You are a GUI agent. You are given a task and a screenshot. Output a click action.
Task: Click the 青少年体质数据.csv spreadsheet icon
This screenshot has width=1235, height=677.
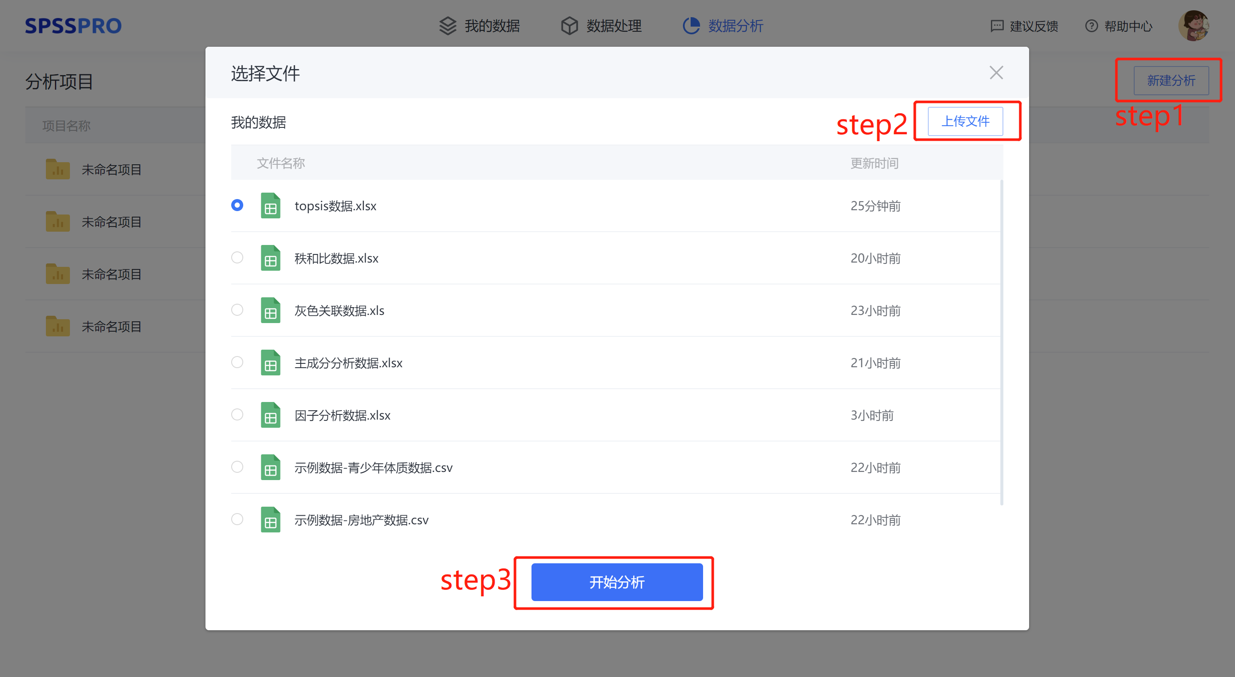pos(270,468)
